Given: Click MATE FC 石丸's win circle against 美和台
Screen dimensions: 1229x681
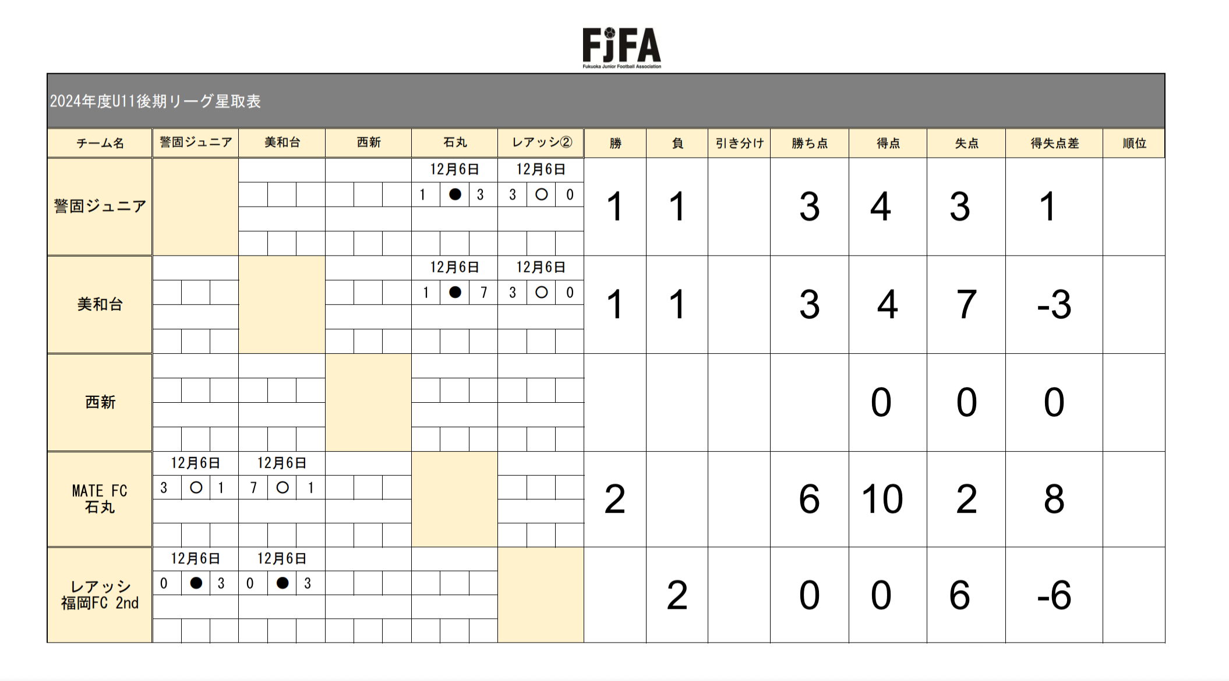Looking at the screenshot, I should [x=282, y=488].
